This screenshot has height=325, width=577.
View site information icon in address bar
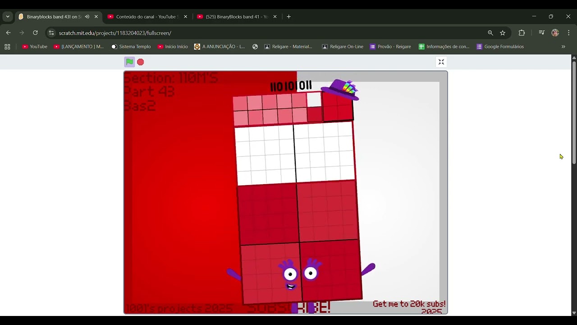click(x=51, y=33)
